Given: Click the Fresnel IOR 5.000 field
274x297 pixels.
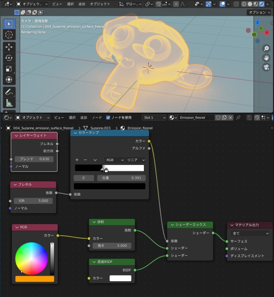Looking at the screenshot, I should [33, 201].
